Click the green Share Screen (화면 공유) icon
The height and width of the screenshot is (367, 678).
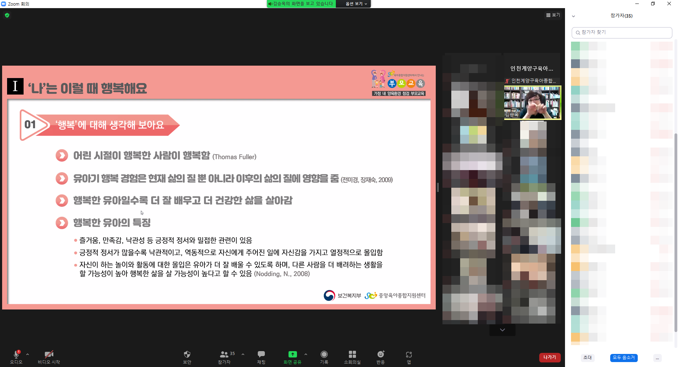(292, 354)
